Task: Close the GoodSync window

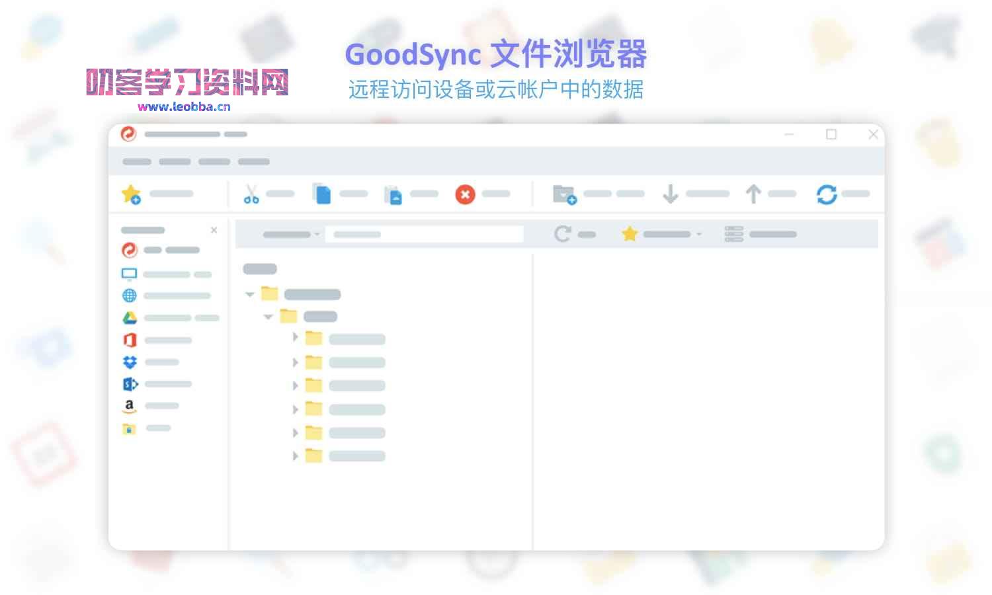Action: click(x=873, y=134)
